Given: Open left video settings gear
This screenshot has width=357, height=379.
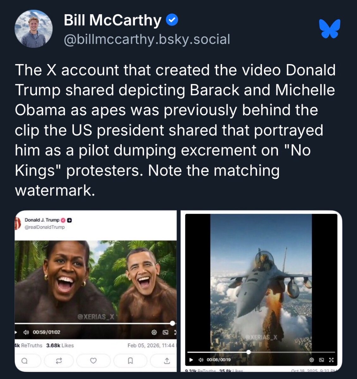Looking at the screenshot, I should (154, 332).
